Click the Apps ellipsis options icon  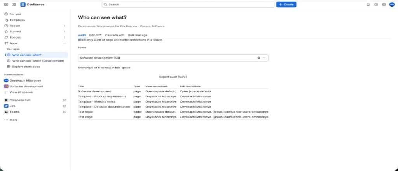[65, 43]
